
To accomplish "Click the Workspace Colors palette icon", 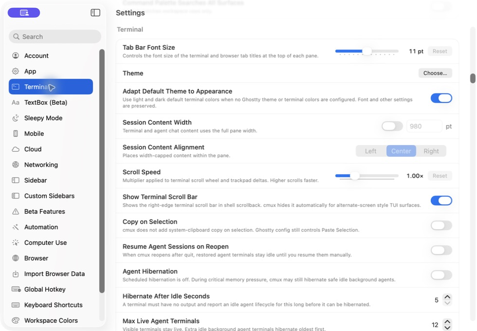I will tap(16, 320).
